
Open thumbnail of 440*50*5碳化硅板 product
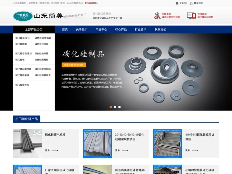click(x=168, y=144)
